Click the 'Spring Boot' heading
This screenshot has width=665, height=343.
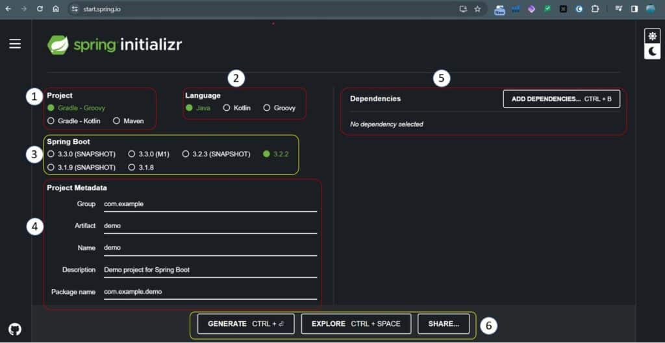[x=68, y=142]
